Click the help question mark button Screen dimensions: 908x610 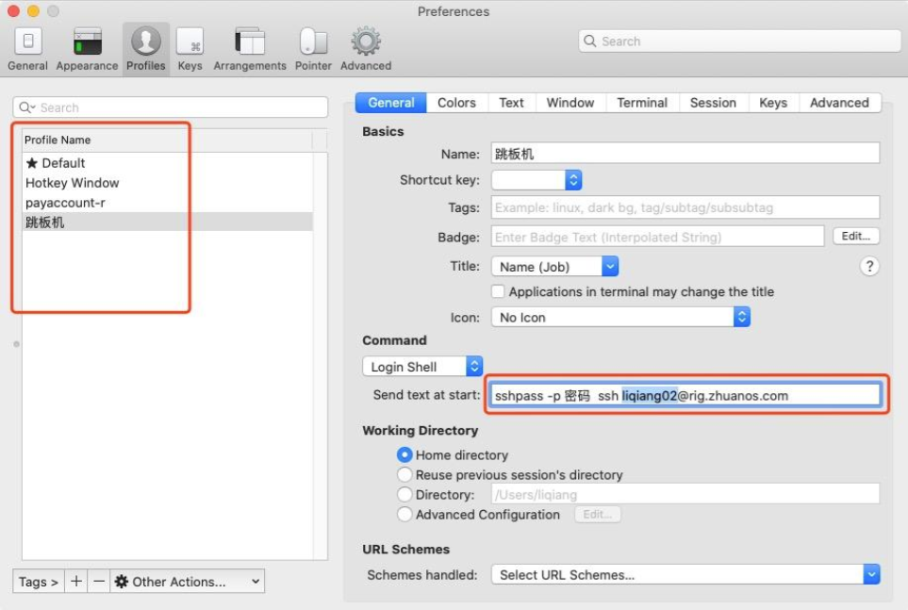click(x=869, y=267)
